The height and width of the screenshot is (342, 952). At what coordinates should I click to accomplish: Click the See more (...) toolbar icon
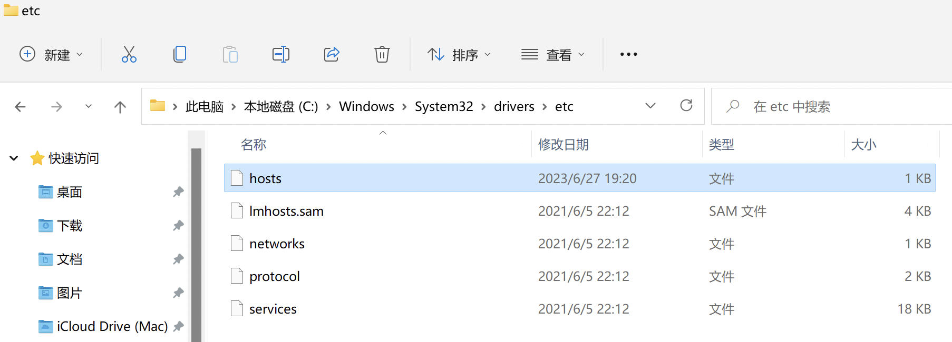628,54
